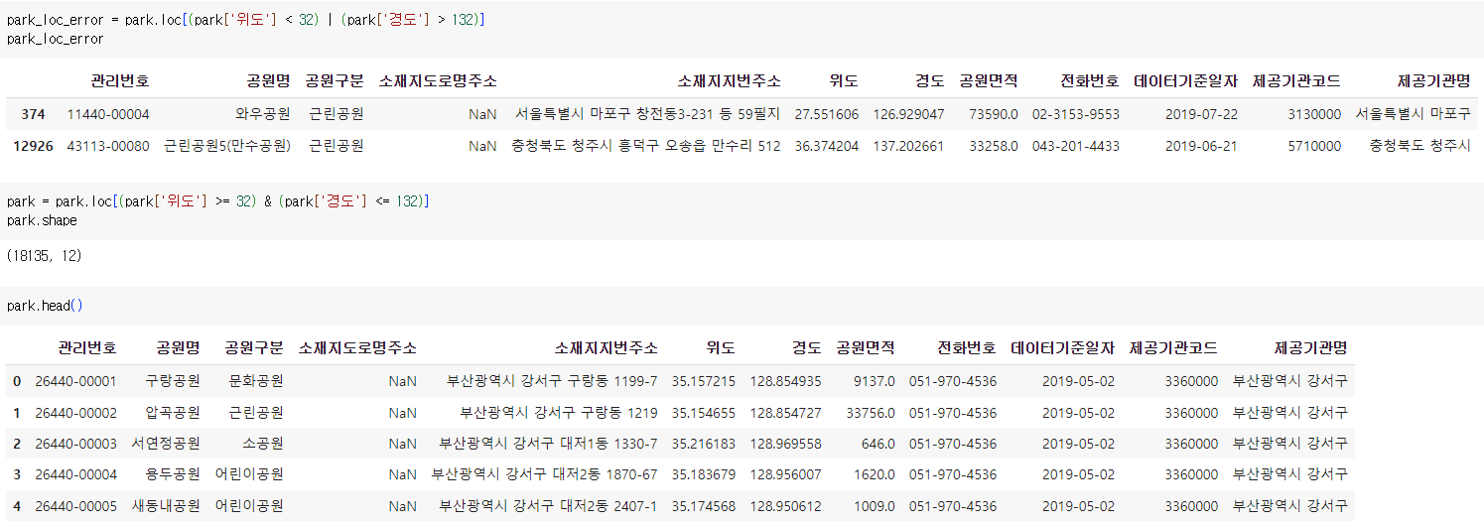Click the date 2019-07-22
Viewport: 1484px width, 525px height.
tap(1201, 114)
